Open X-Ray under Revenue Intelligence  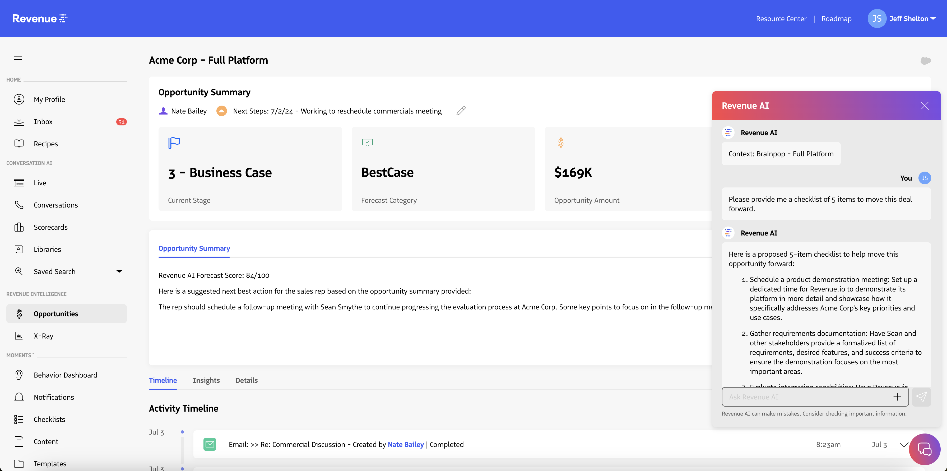pos(43,336)
